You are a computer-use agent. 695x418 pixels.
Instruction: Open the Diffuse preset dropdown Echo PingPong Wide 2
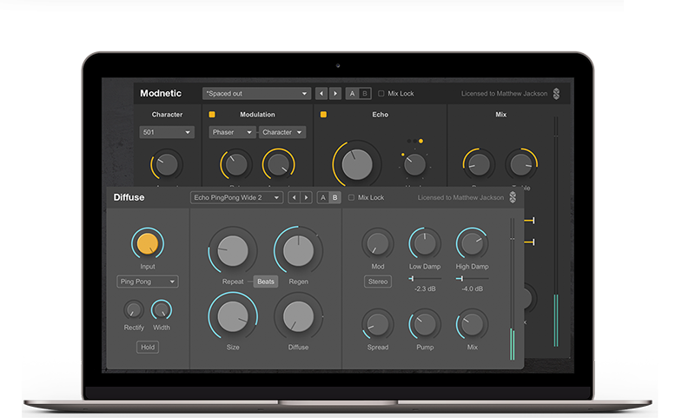pos(236,197)
